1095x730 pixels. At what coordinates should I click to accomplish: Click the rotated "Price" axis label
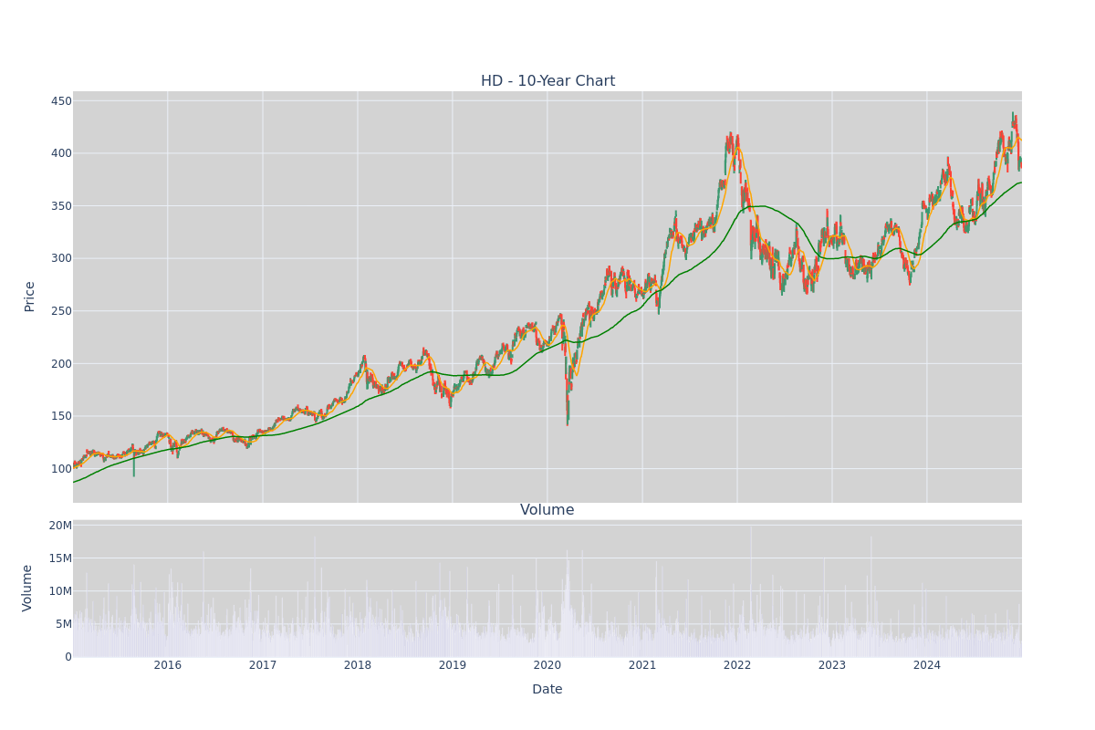pos(29,297)
